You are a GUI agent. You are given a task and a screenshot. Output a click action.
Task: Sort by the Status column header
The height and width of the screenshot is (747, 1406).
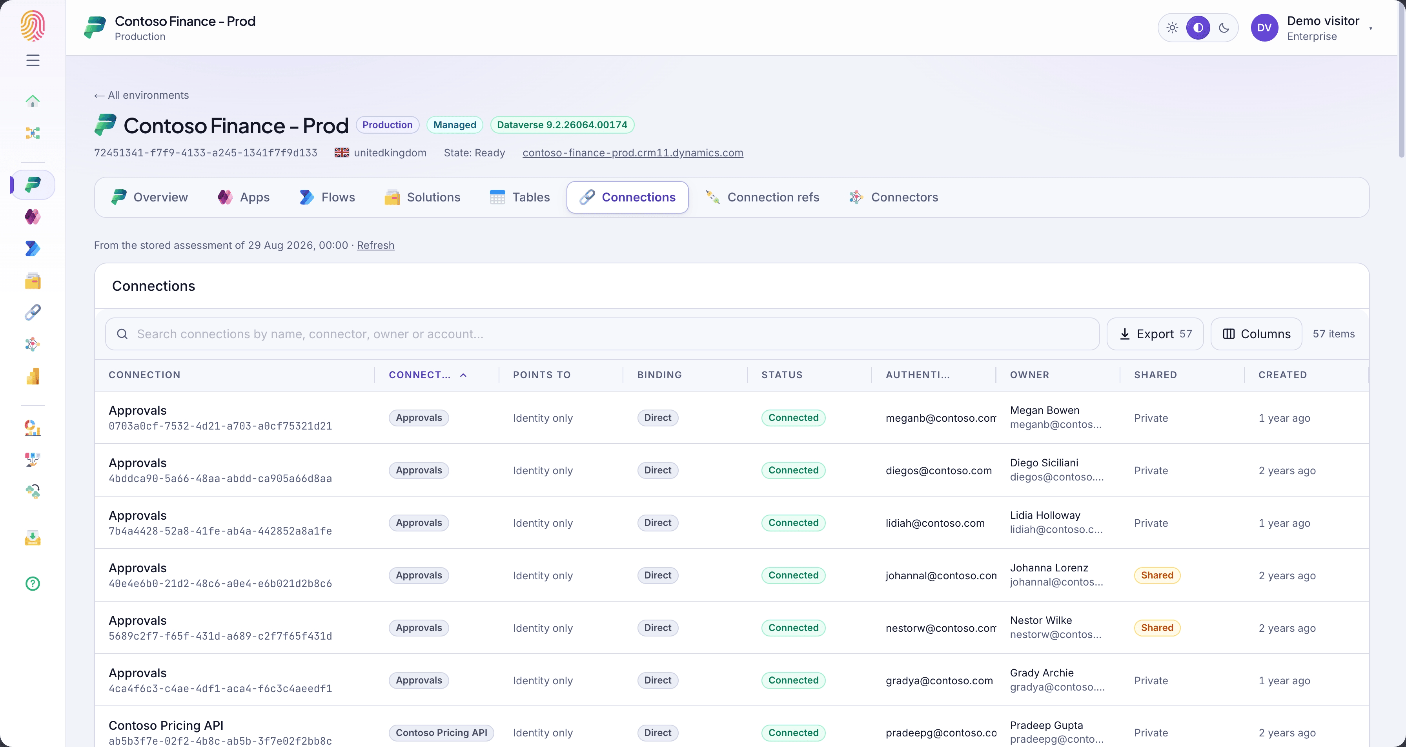[781, 375]
